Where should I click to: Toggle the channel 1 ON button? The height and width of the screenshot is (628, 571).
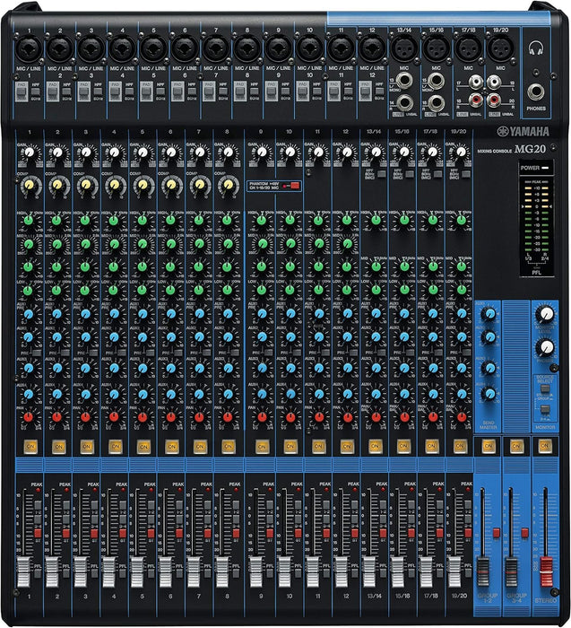click(x=30, y=446)
